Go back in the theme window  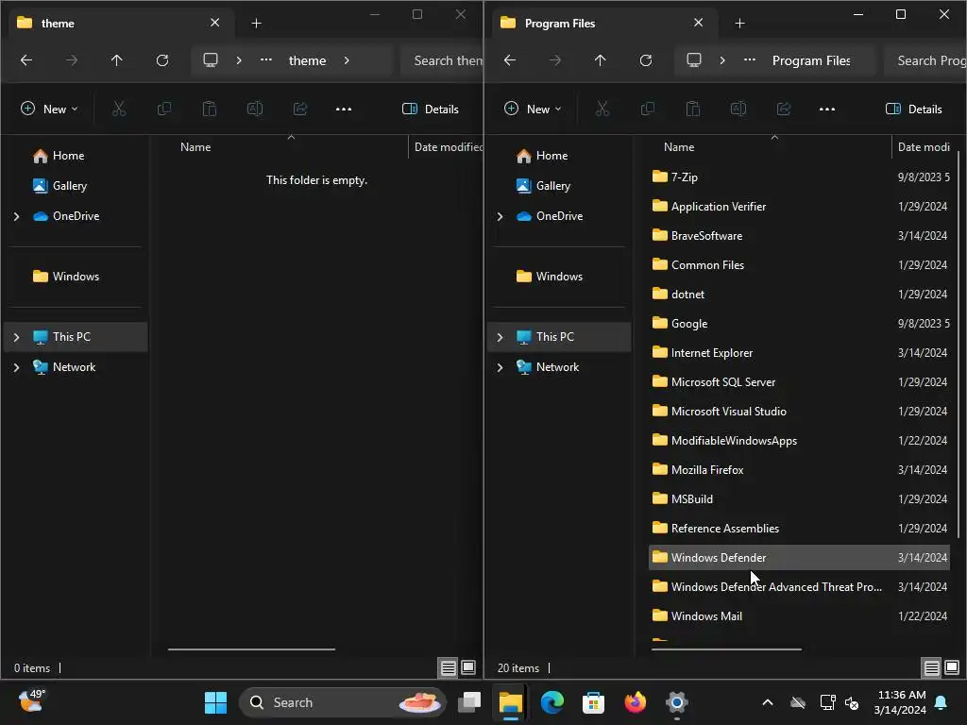point(26,60)
